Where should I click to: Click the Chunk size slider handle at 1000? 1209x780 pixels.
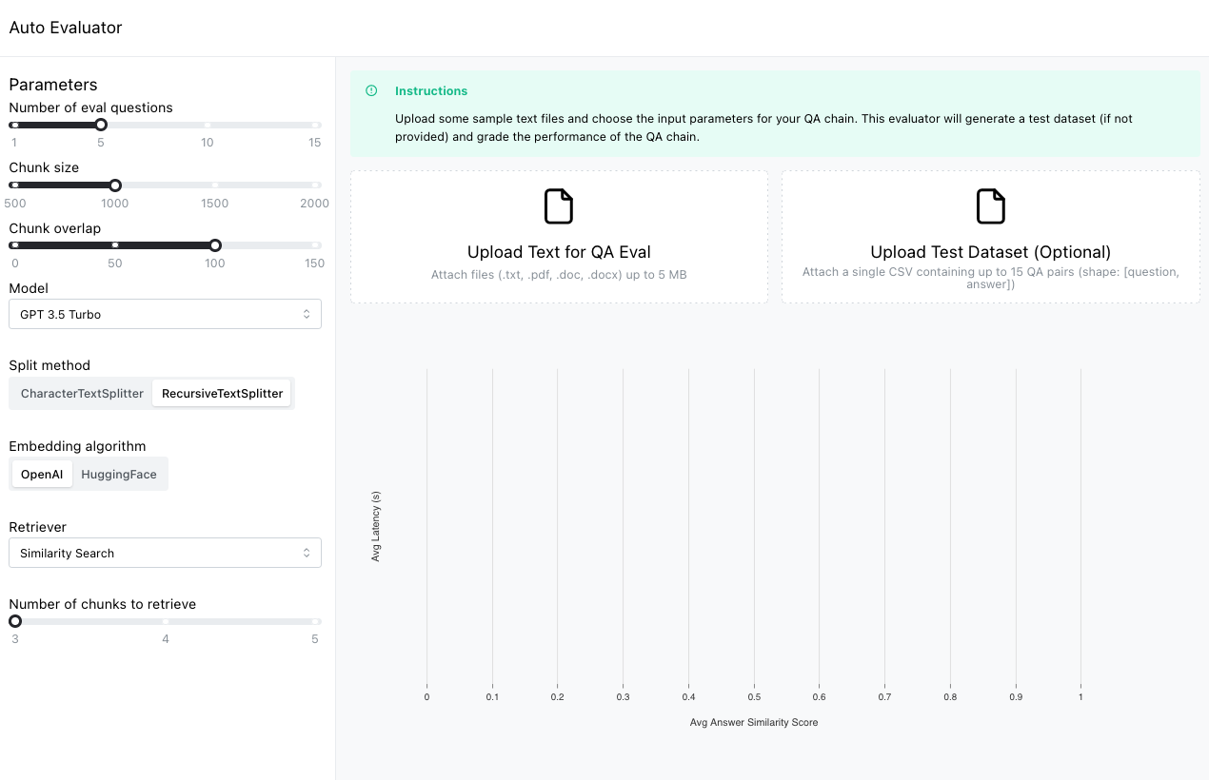click(115, 185)
